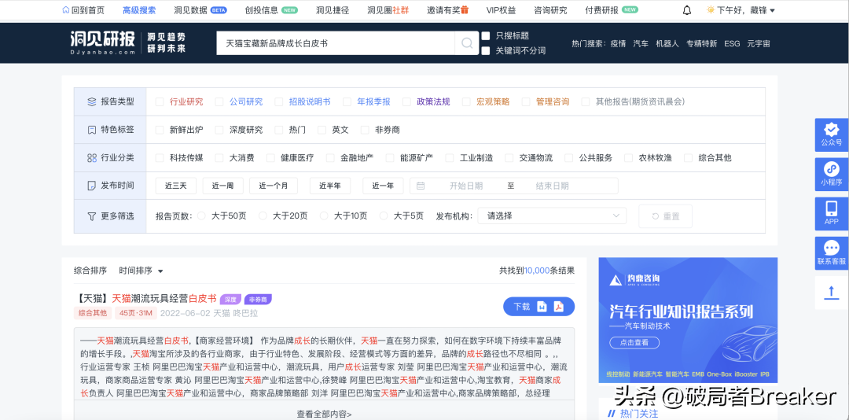Click the 发布时间 icon
This screenshot has width=849, height=420.
[x=91, y=186]
